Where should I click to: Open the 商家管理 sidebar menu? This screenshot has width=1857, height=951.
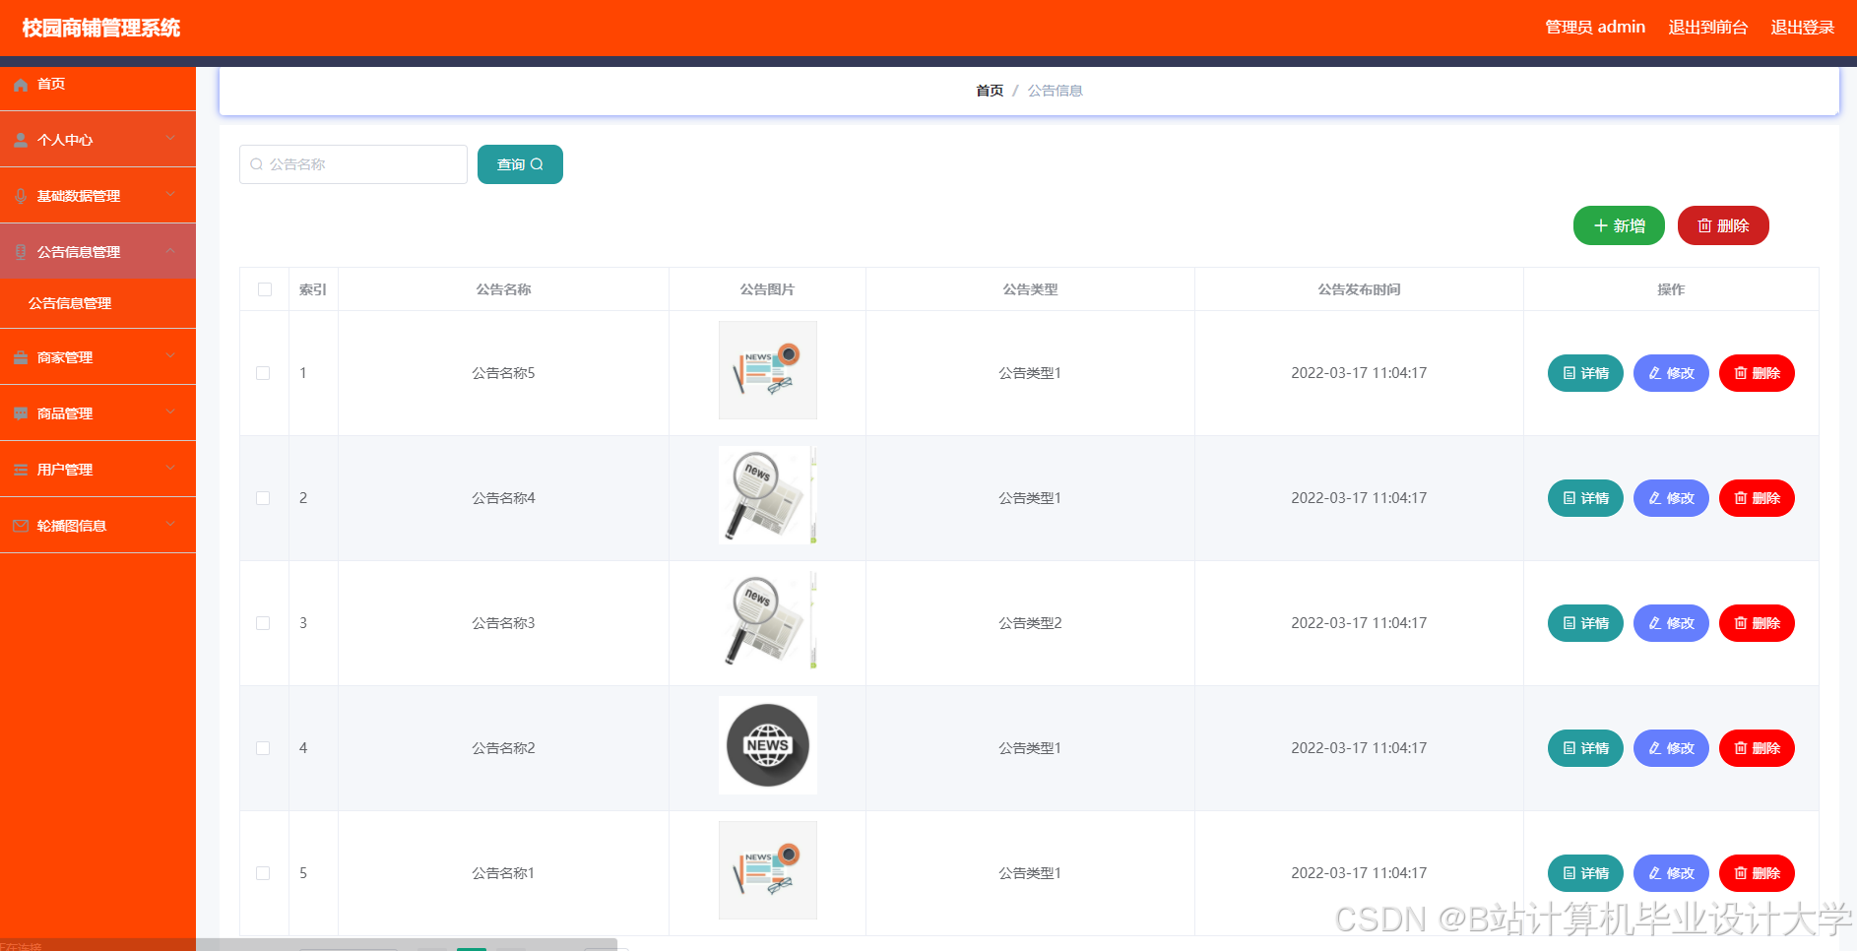point(97,357)
